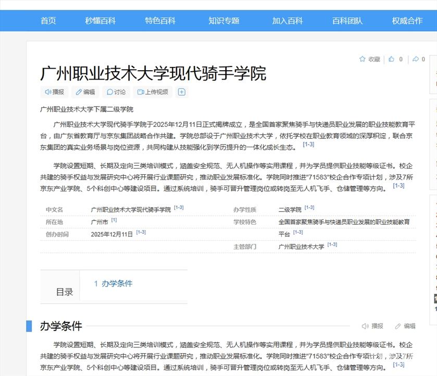
Task: Click citation [1-3] beside 2025年12月11日
Action: click(x=141, y=232)
